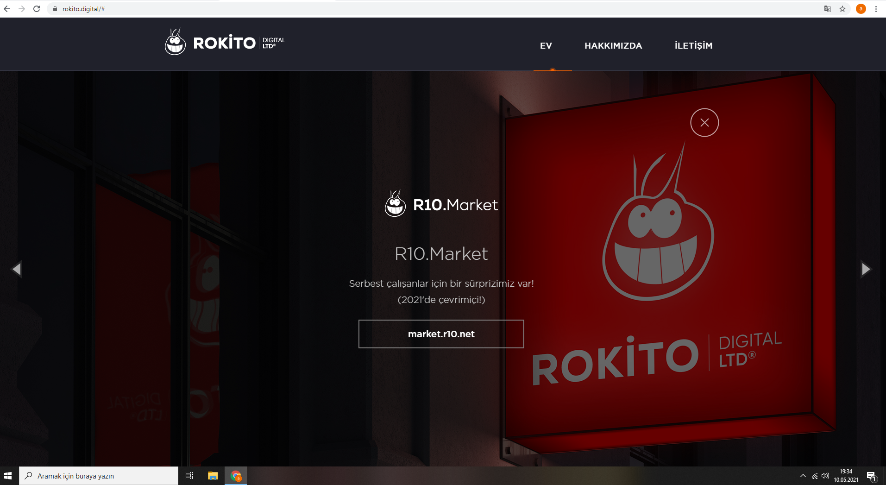Open the network status tray icon

[x=815, y=476]
